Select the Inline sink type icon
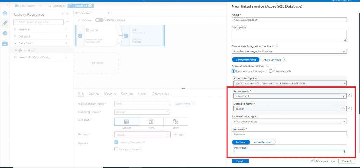Image resolution: width=360 pixels, height=168 pixels. click(x=151, y=122)
